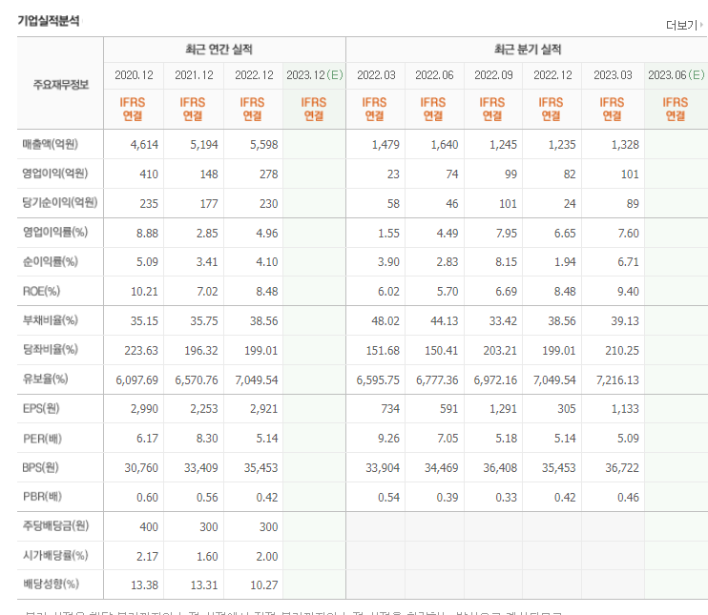708x615 pixels.
Task: Select the 당좌비율(%) row label
Action: (x=51, y=350)
